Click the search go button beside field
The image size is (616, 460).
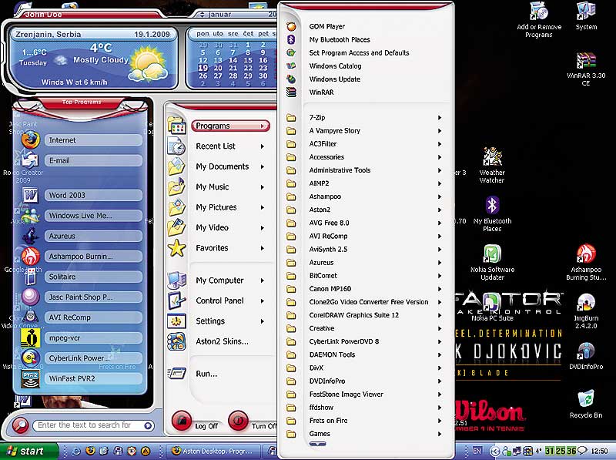[148, 425]
